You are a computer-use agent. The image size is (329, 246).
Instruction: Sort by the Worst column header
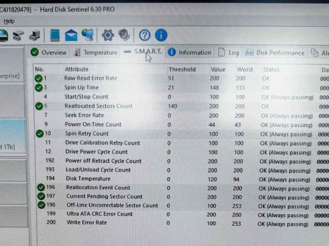coord(245,69)
